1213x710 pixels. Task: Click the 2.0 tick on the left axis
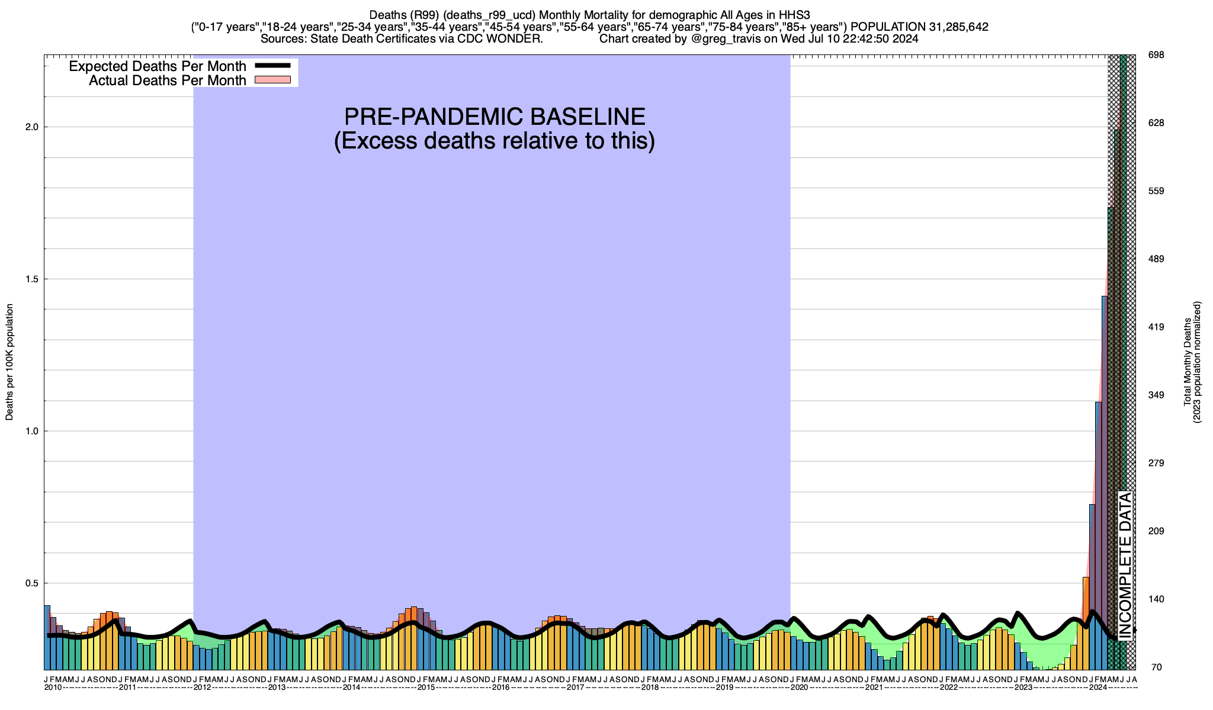[31, 127]
